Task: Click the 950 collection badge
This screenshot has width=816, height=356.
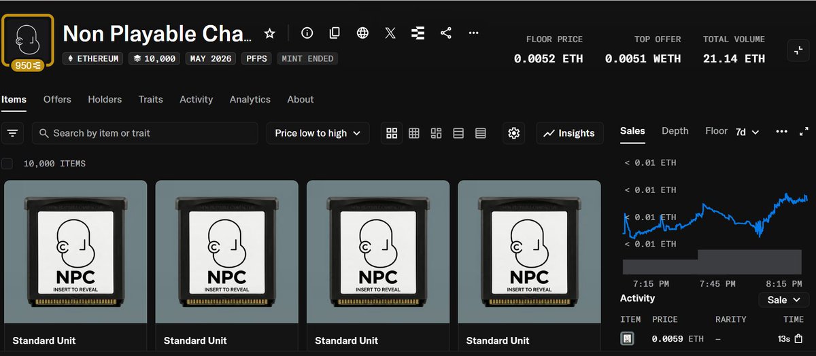Action: click(x=28, y=65)
